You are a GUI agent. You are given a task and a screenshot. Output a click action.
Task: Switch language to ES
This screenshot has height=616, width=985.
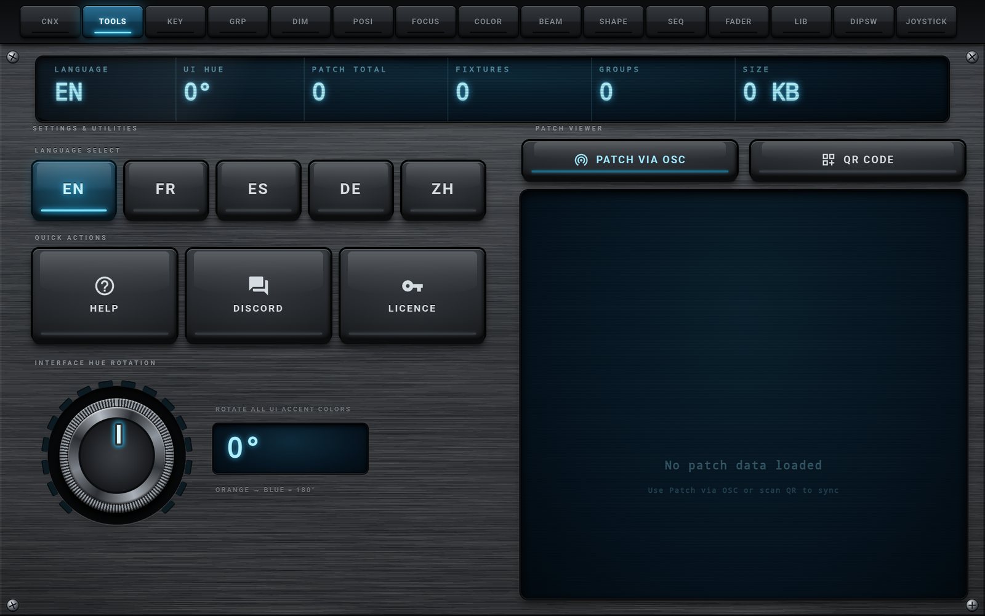[x=258, y=190]
